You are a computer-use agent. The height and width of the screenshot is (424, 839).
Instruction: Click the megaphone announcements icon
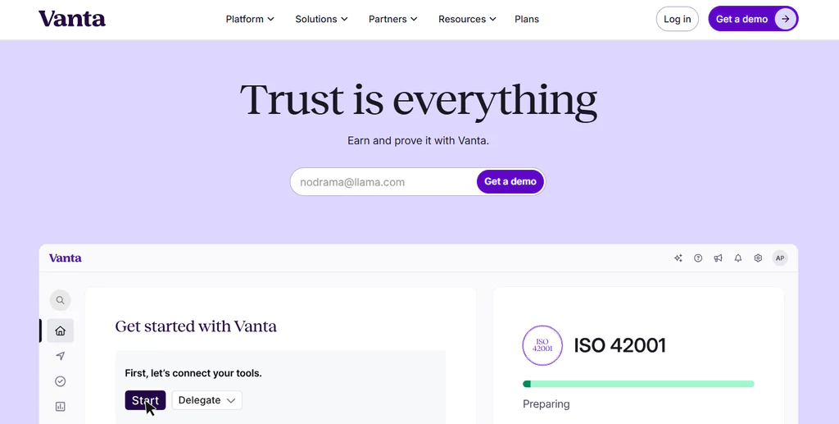tap(718, 258)
